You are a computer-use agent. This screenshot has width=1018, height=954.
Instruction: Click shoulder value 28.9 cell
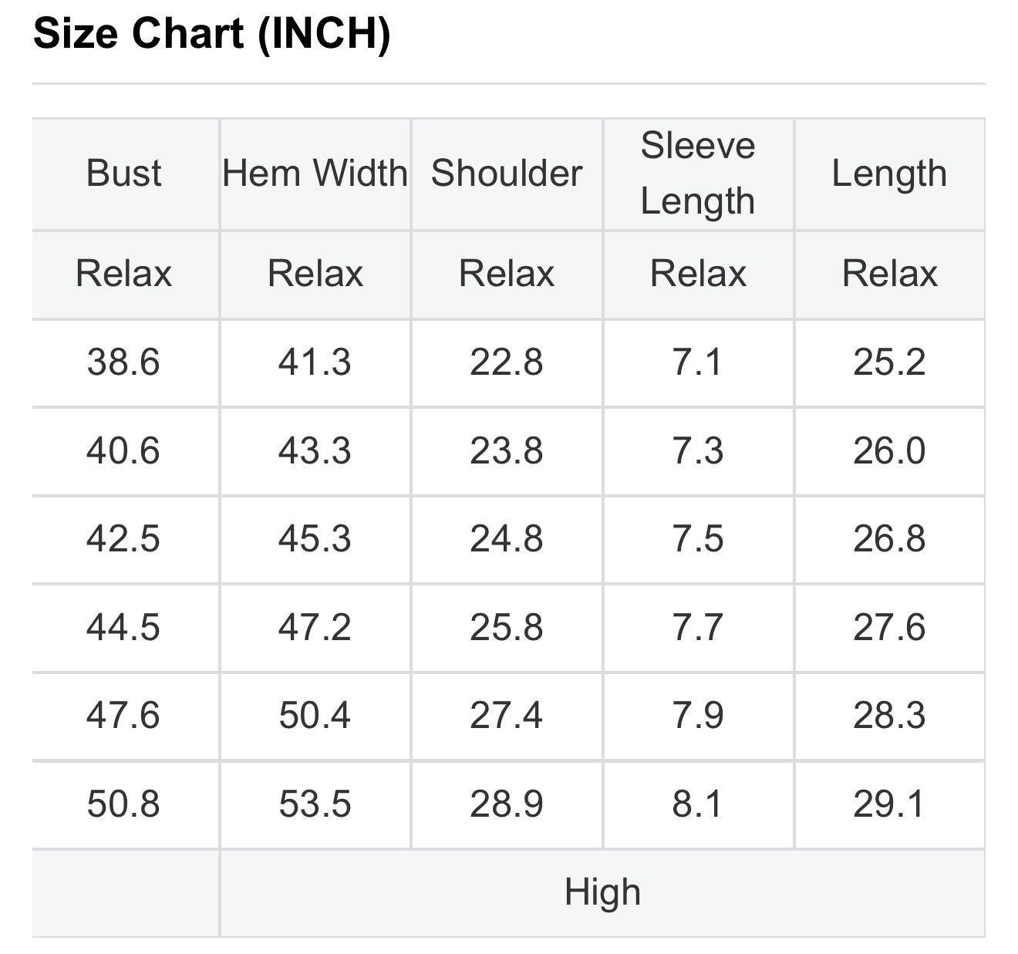[x=506, y=804]
